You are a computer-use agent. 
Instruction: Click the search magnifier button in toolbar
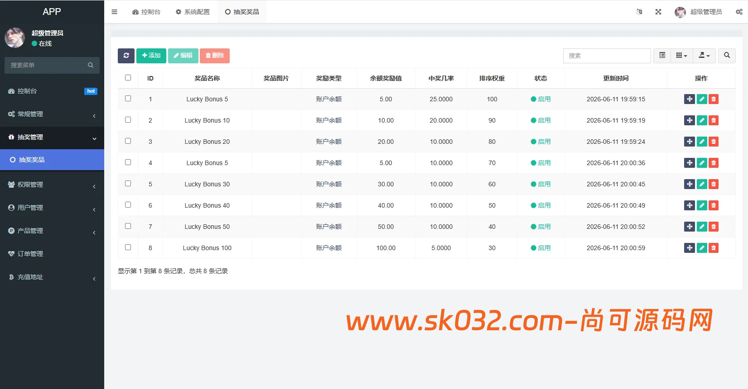pyautogui.click(x=727, y=56)
